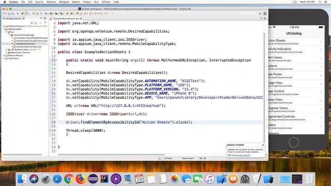Select the Example4ActionSheets.java editor tab

pos(66,19)
